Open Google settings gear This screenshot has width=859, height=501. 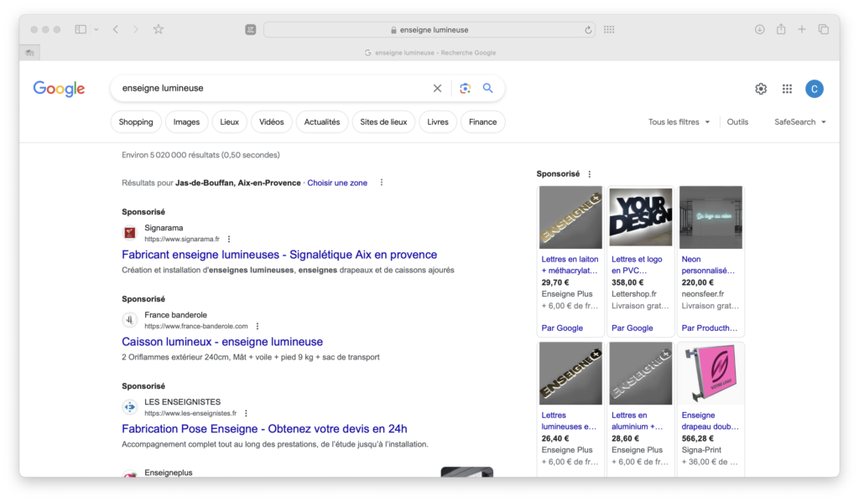[761, 89]
